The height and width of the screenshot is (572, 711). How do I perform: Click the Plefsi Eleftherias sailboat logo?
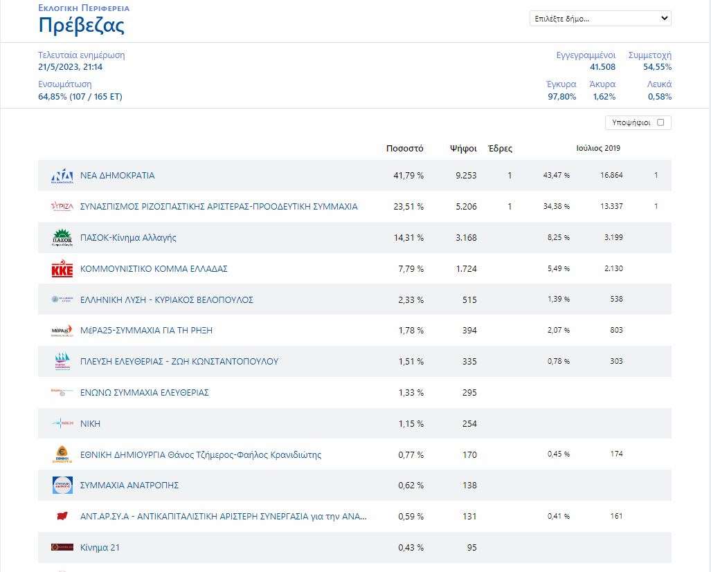pos(62,362)
